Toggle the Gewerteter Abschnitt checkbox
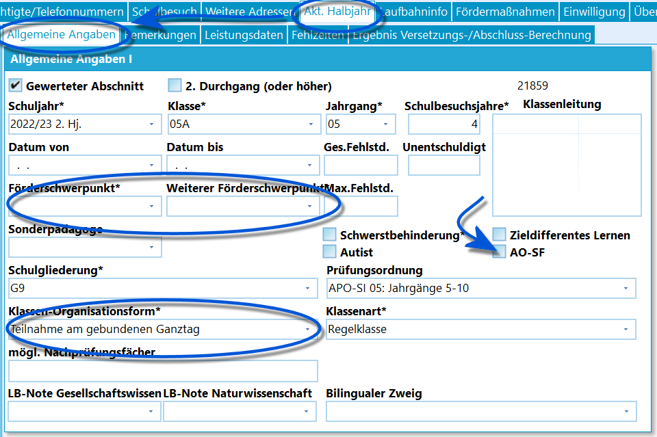Screen dimensions: 657x437 coord(16,85)
